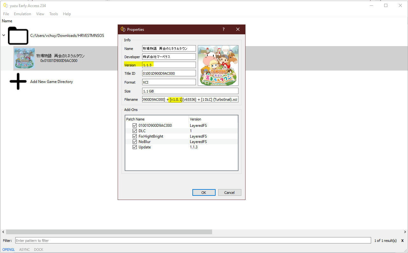Image resolution: width=408 pixels, height=253 pixels.
Task: Toggle ASYNC GPU emulation in status bar
Action: [x=24, y=250]
